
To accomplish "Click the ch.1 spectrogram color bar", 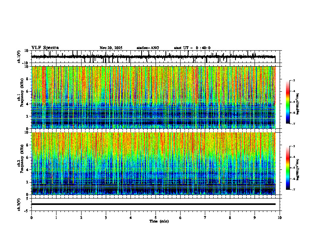I will coord(288,102).
